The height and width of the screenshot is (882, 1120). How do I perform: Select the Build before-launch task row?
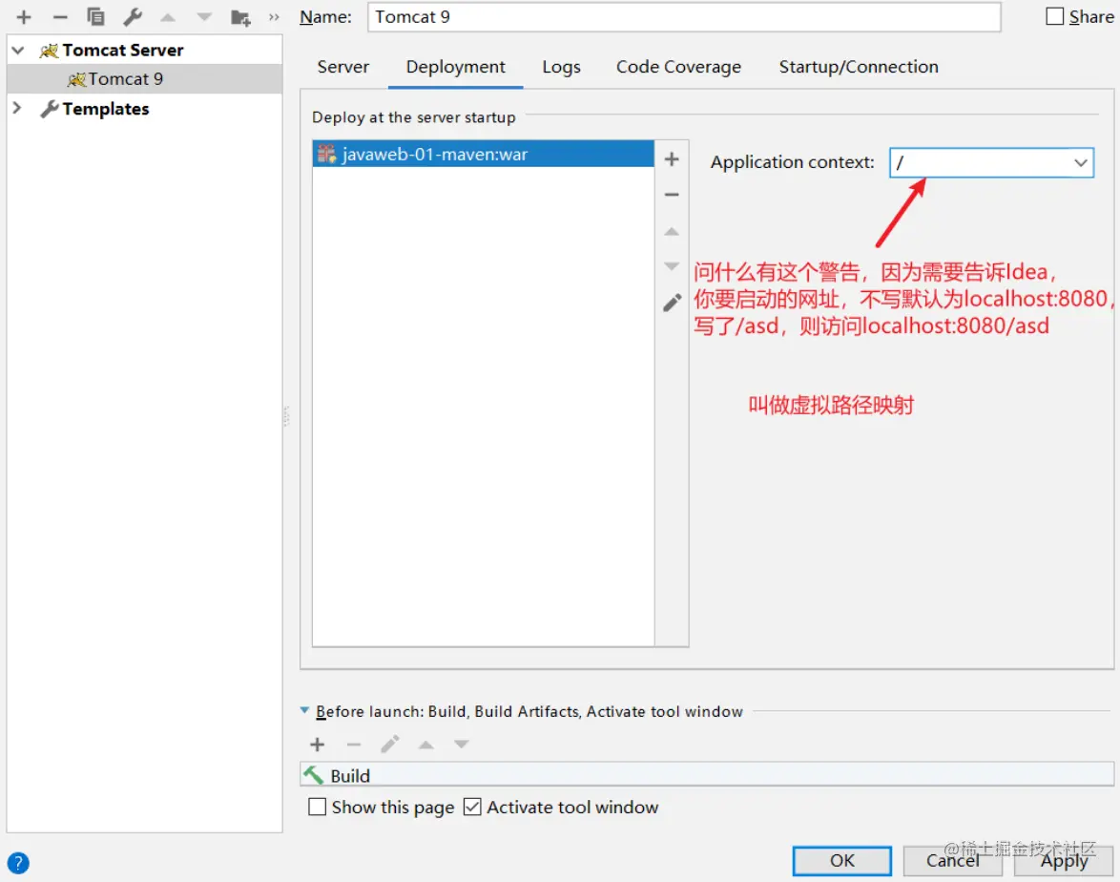point(706,775)
